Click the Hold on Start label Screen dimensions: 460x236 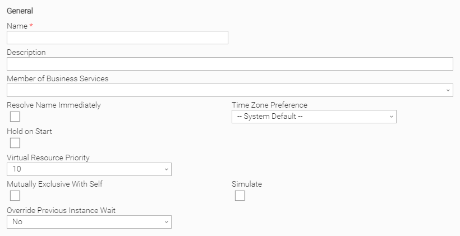[30, 131]
